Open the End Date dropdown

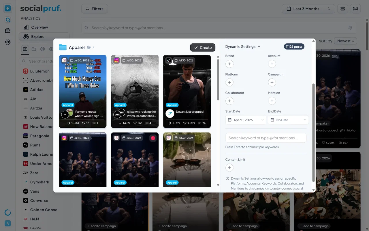tap(288, 120)
